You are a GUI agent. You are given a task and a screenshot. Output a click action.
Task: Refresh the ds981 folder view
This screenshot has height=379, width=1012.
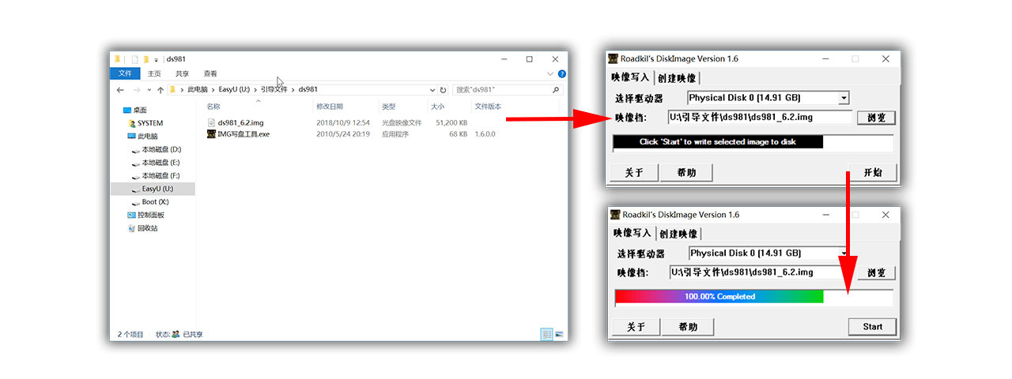click(x=444, y=90)
